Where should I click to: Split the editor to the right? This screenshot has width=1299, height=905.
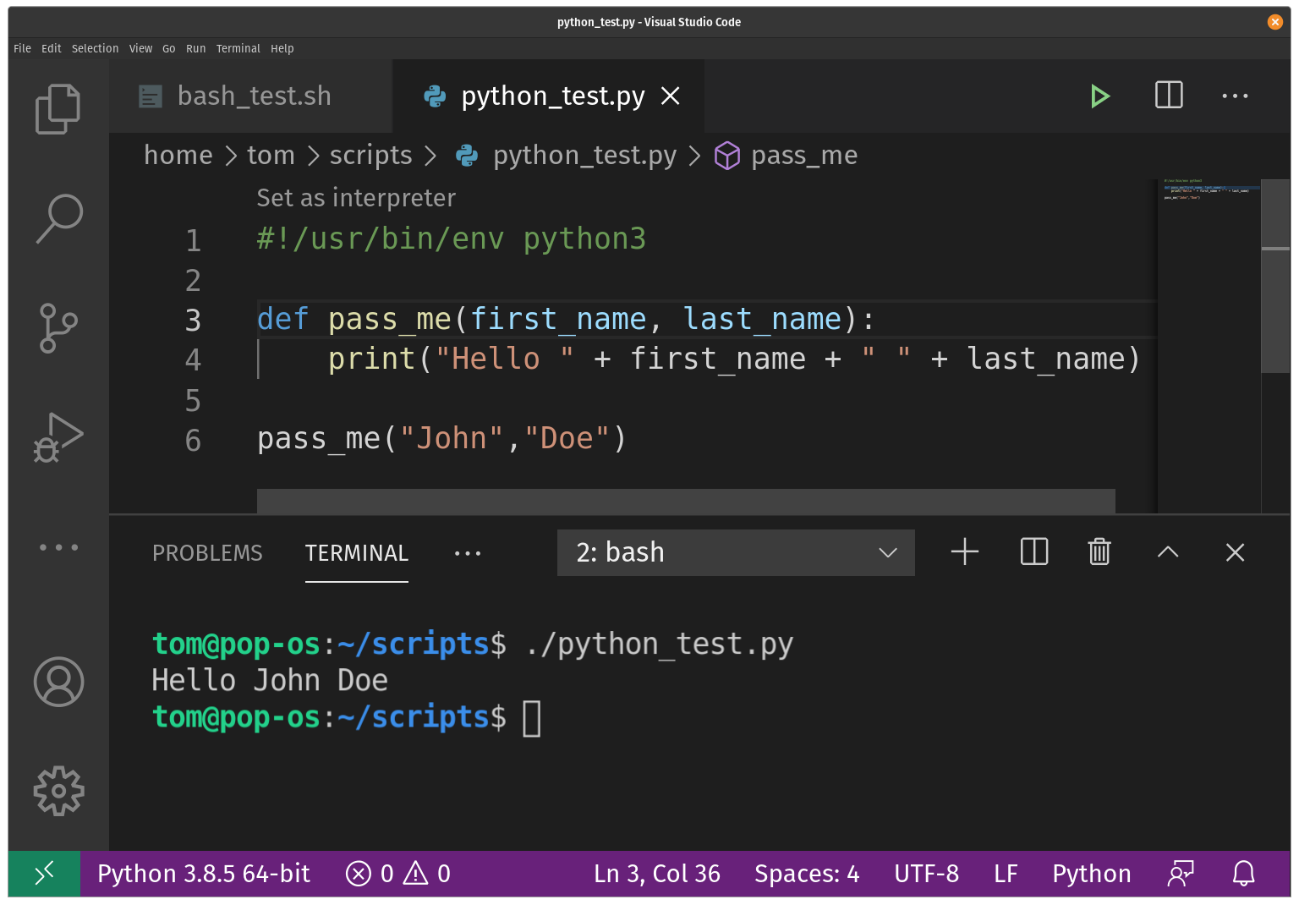(x=1169, y=96)
